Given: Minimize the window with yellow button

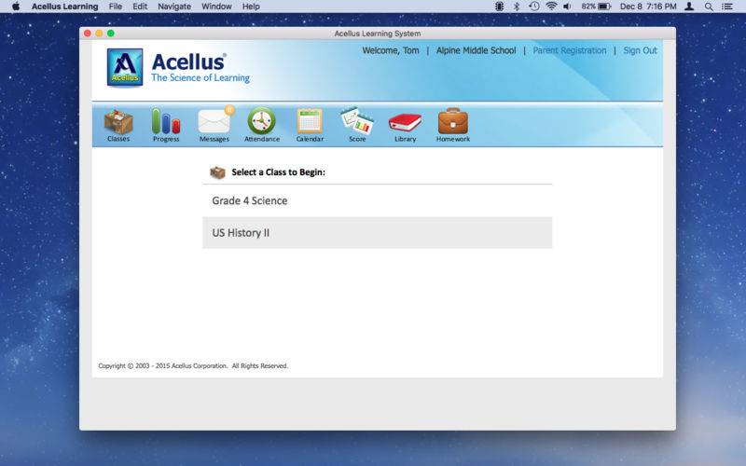Looking at the screenshot, I should pyautogui.click(x=99, y=34).
